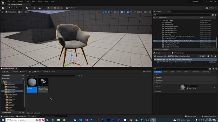This screenshot has height=122, width=218.
Task: Toggle the Details favorites star filter
Action: click(213, 69)
